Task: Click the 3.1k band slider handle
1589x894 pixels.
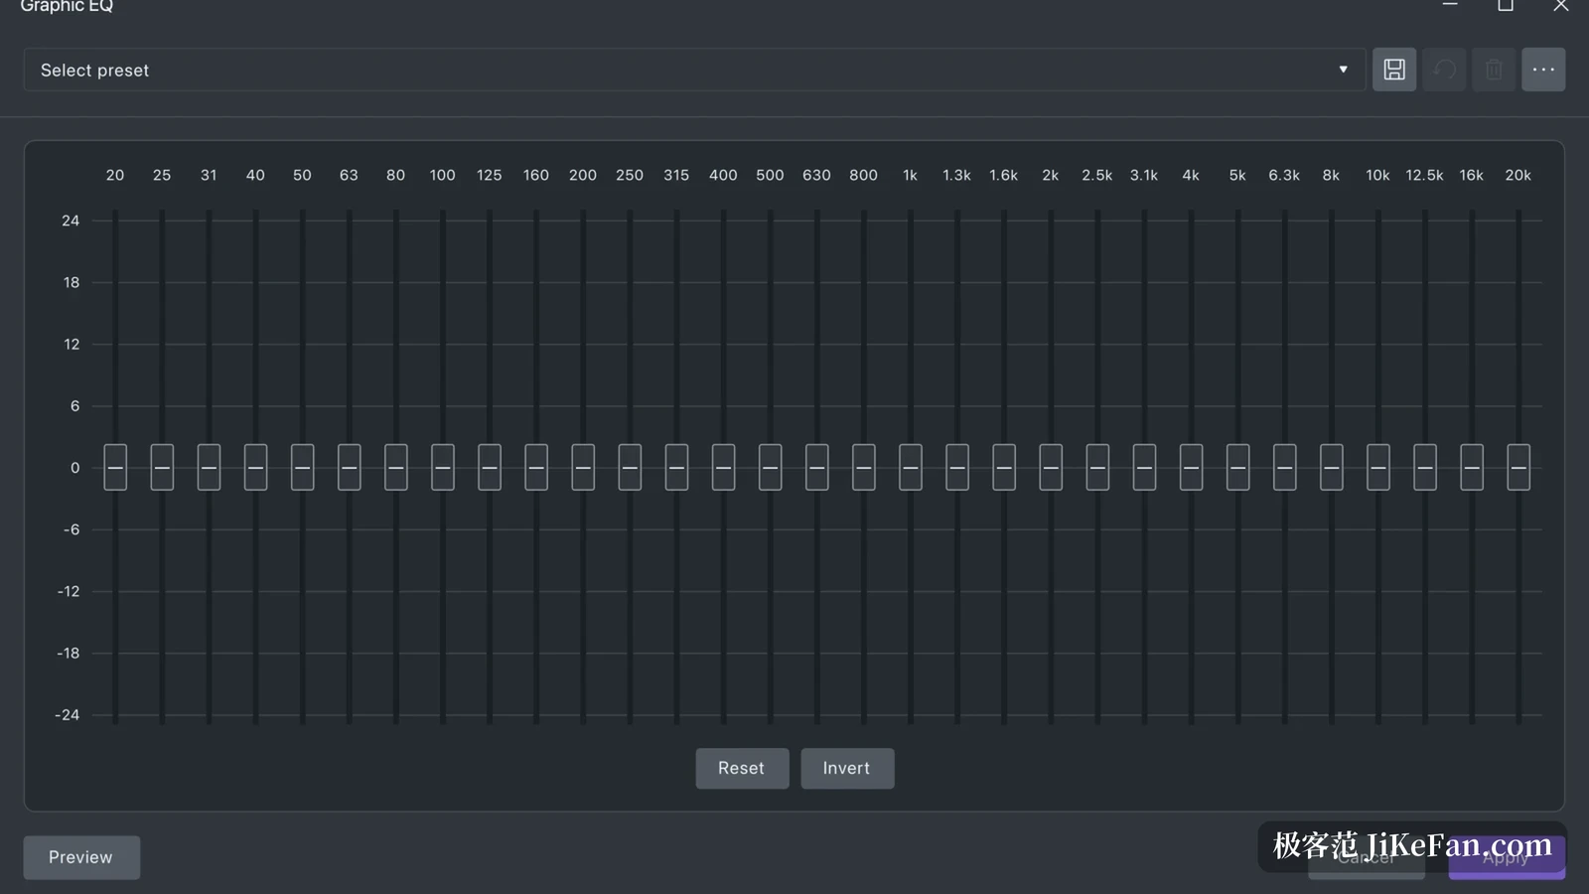Action: [x=1144, y=467]
